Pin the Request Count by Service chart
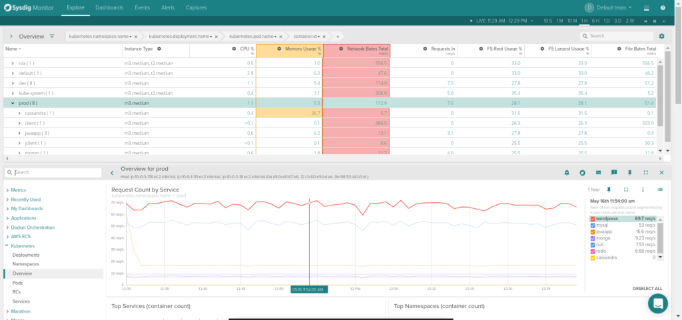 (609, 190)
